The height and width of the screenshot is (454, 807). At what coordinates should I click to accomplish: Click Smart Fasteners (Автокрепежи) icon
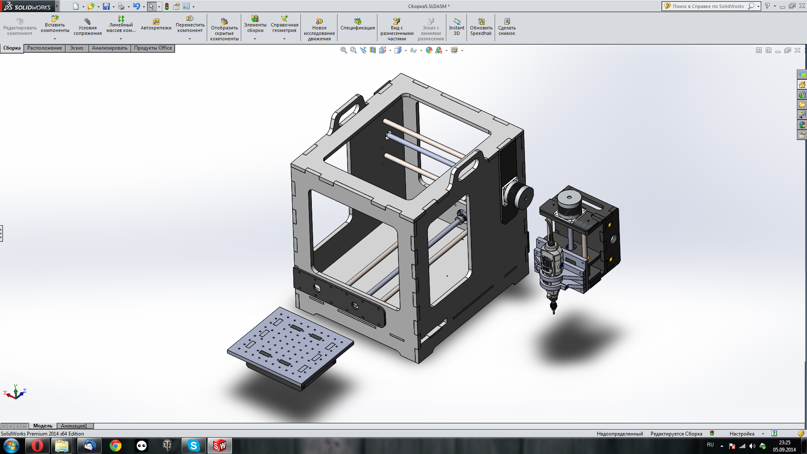coord(156,24)
